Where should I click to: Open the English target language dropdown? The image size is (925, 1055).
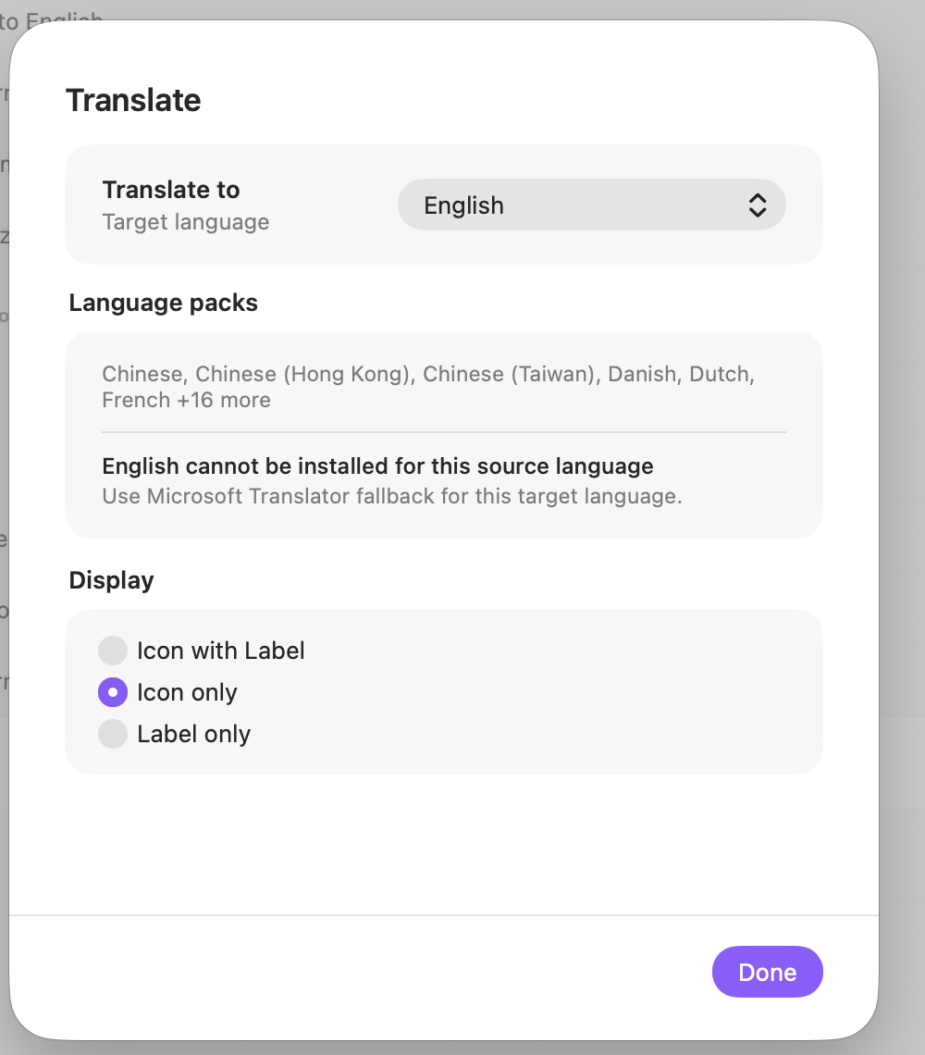click(x=591, y=205)
